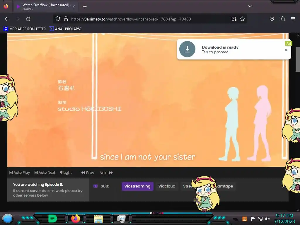Click the video player area
300x225 pixels.
point(148,100)
